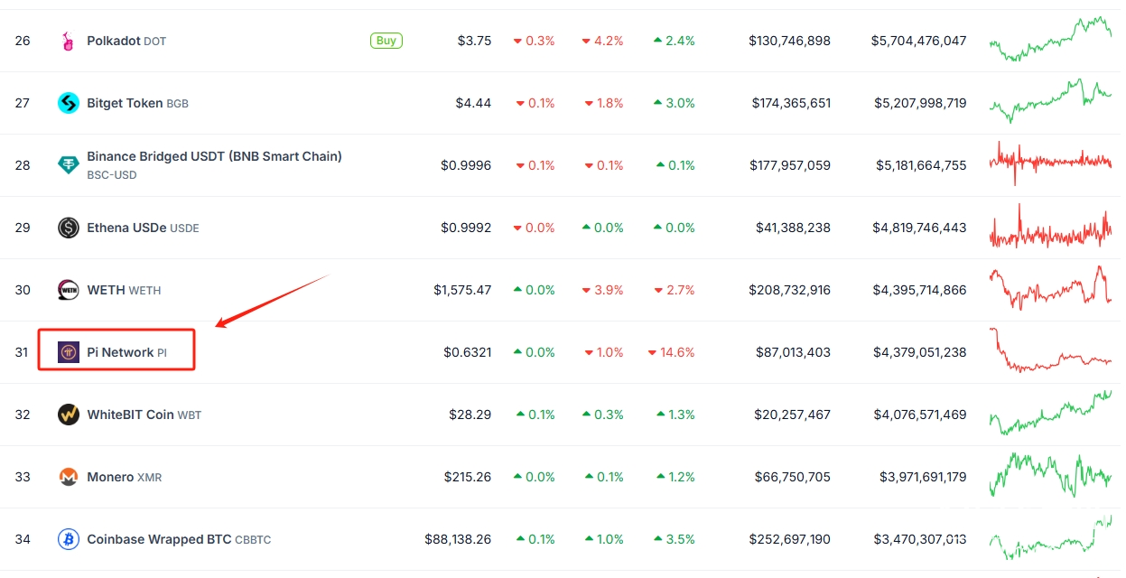
Task: Open the Pi Network coin page link
Action: tap(120, 352)
